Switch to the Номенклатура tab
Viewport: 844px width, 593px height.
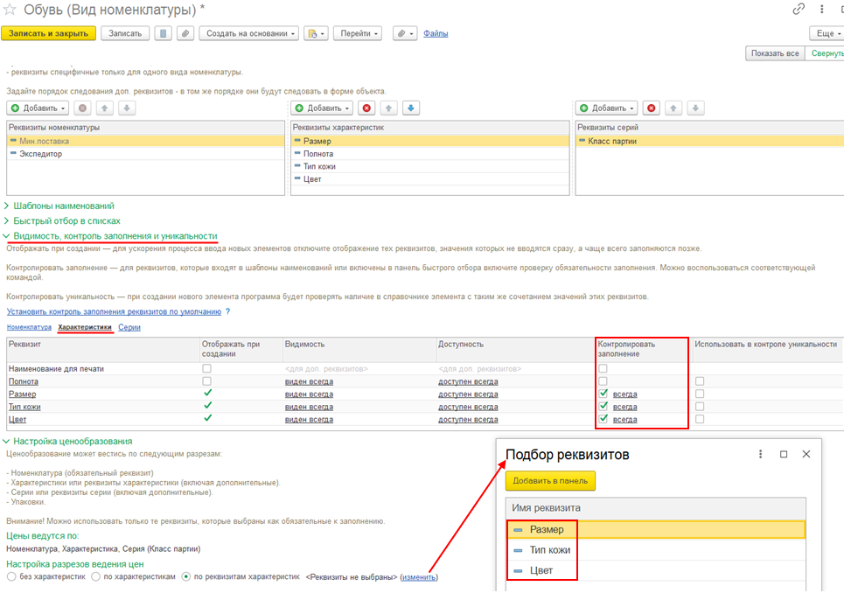tap(29, 327)
